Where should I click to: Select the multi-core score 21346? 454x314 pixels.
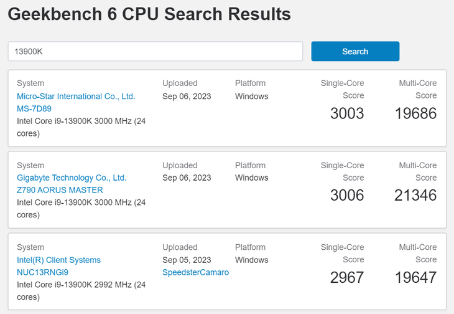pyautogui.click(x=415, y=195)
